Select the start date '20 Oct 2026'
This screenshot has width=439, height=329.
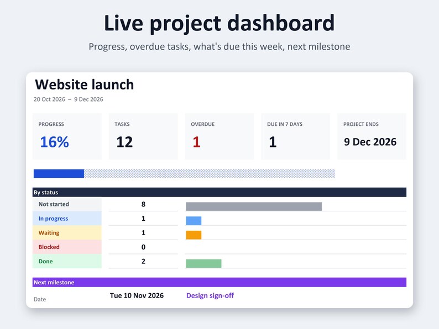pos(49,99)
